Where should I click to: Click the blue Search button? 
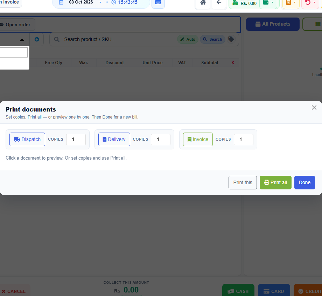point(212,39)
